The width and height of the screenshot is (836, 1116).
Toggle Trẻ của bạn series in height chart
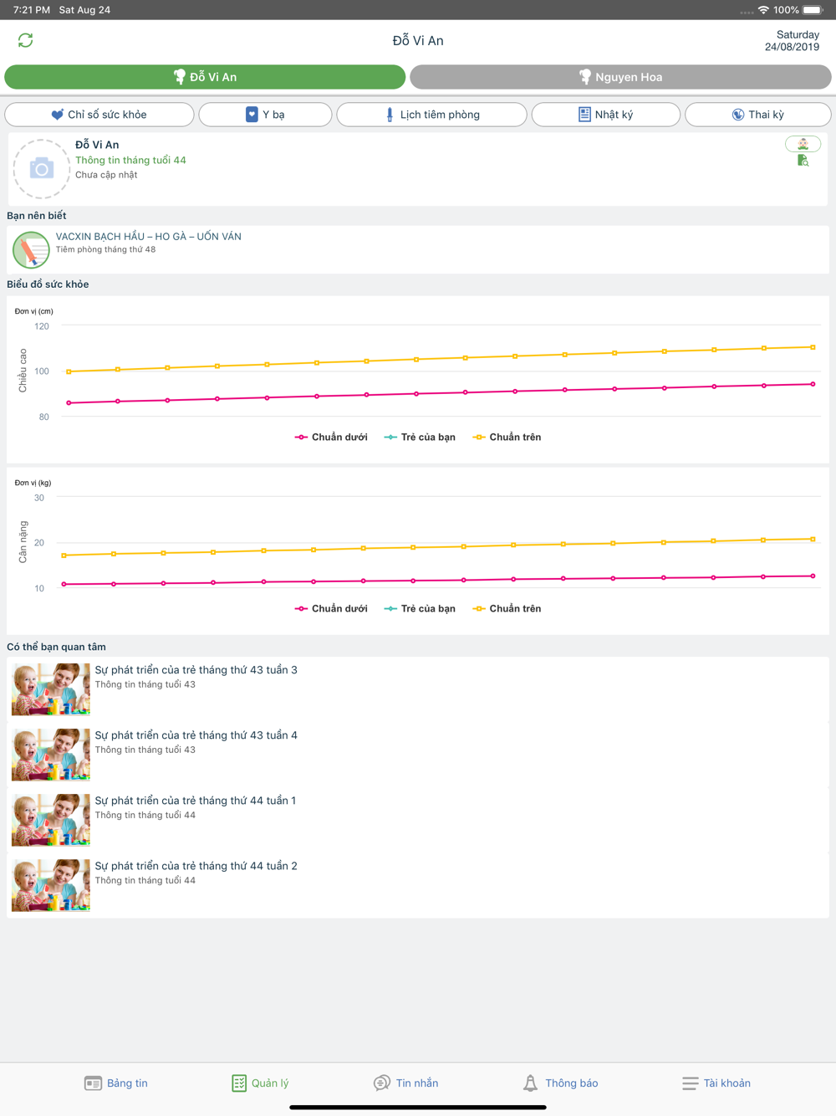point(420,438)
